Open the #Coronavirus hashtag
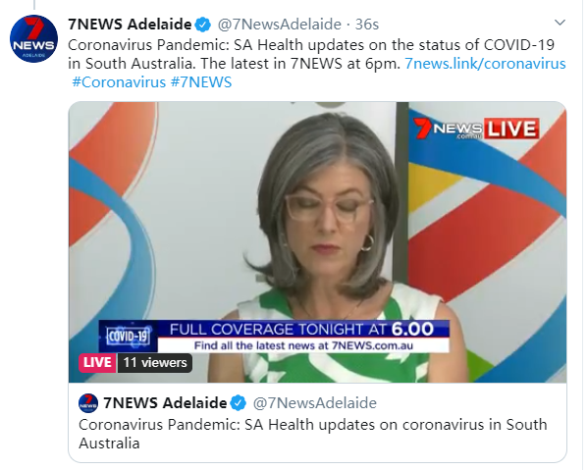 click(x=119, y=82)
